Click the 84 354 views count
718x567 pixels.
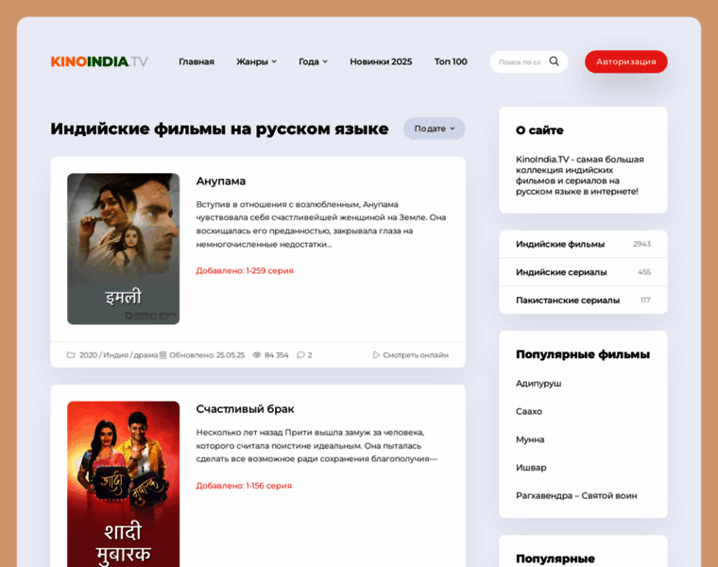[x=277, y=355]
